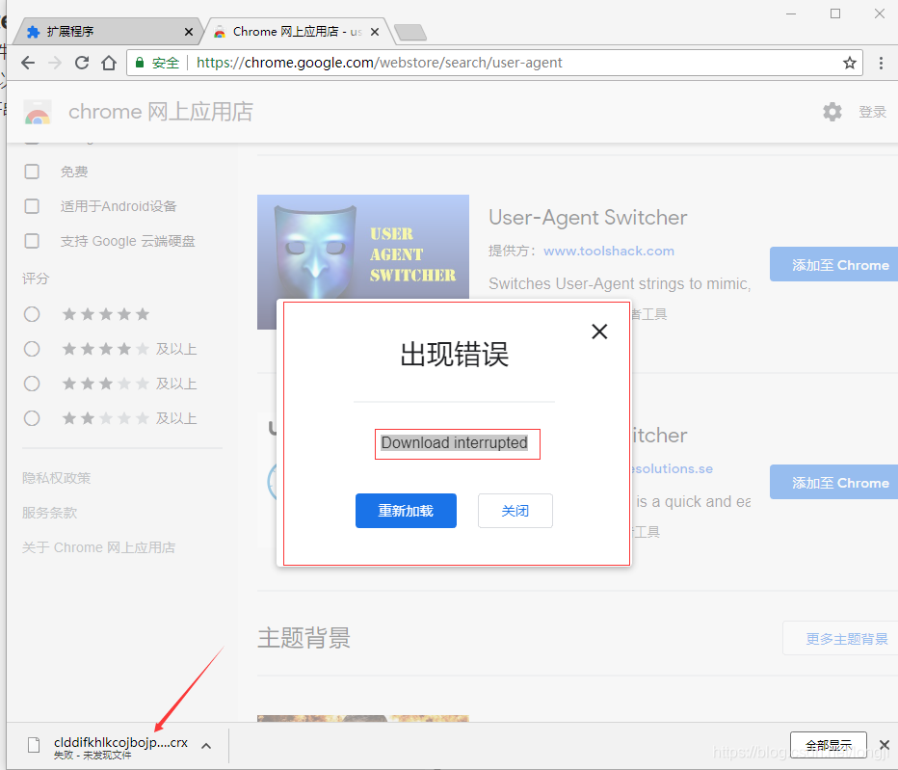Reload the page with refresh icon
Image resolution: width=898 pixels, height=770 pixels.
pyautogui.click(x=82, y=63)
